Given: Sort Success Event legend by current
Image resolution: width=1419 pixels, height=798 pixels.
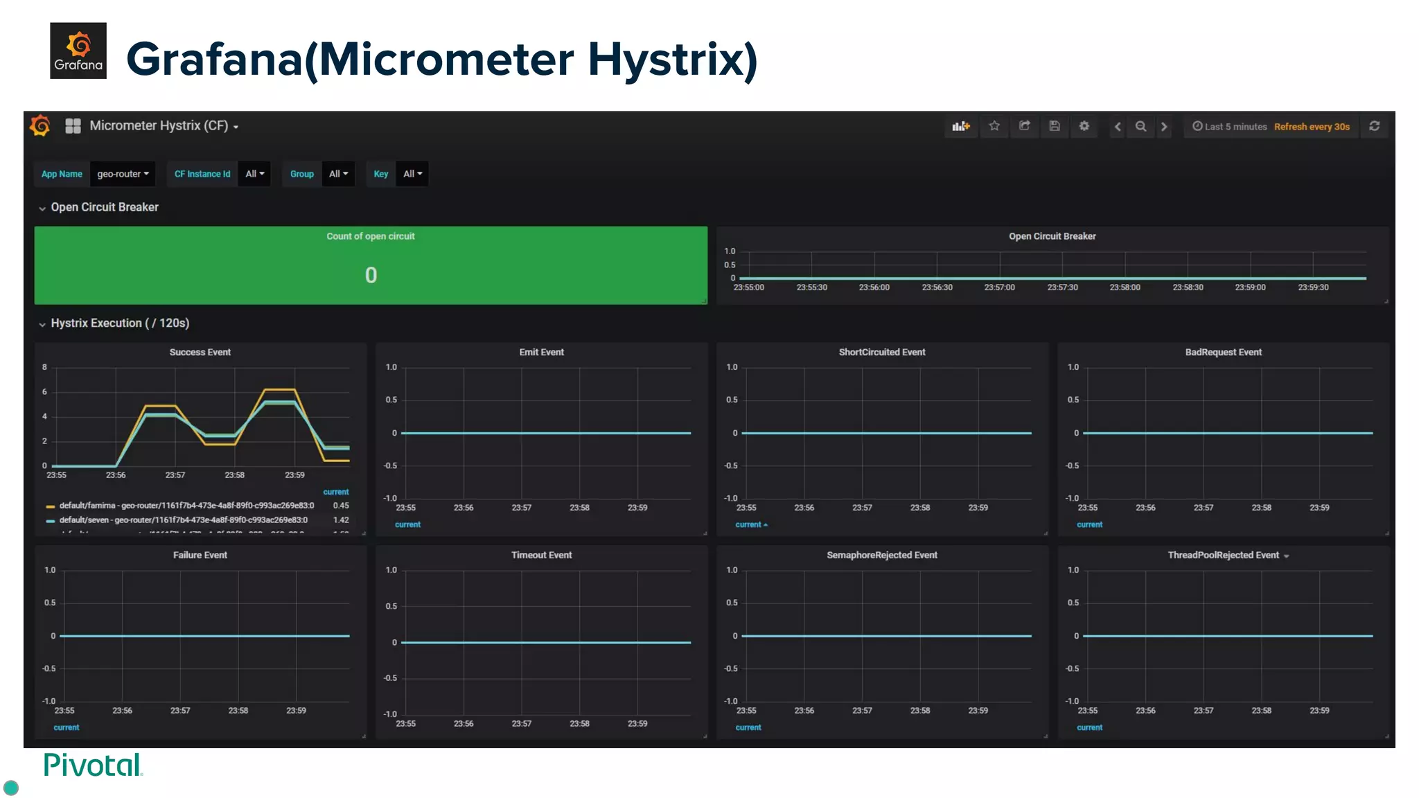Looking at the screenshot, I should pyautogui.click(x=336, y=492).
